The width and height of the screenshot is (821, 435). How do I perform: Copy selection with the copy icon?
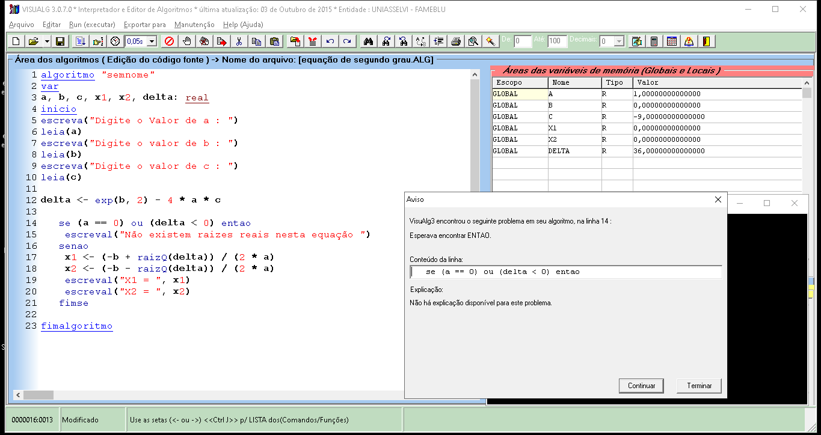[257, 41]
